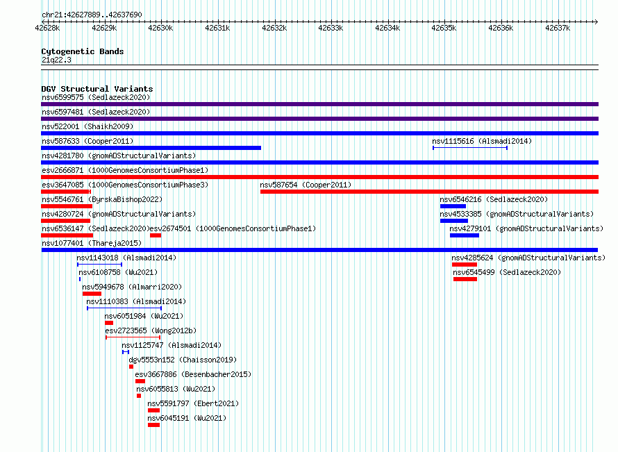Screen dimensions: 618x452
Task: Select the red bar under nsv6045191
Action: point(153,425)
